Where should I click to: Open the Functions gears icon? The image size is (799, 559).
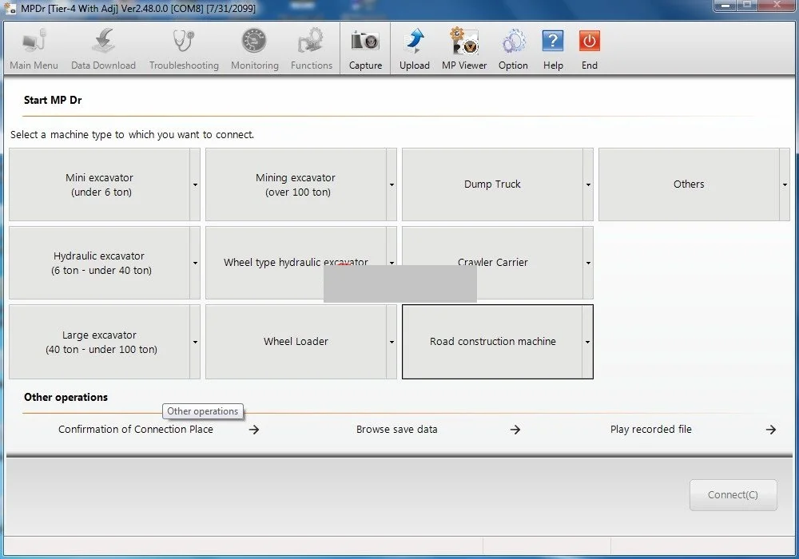pos(311,44)
